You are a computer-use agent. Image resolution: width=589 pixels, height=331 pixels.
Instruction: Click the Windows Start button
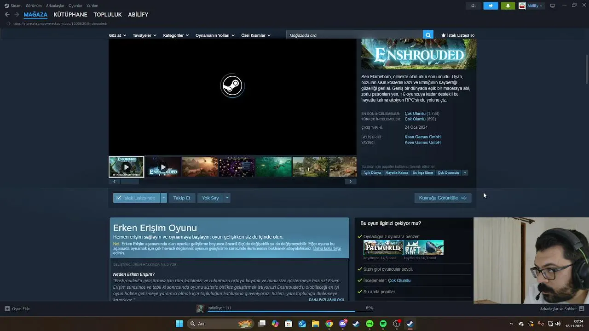(x=179, y=324)
